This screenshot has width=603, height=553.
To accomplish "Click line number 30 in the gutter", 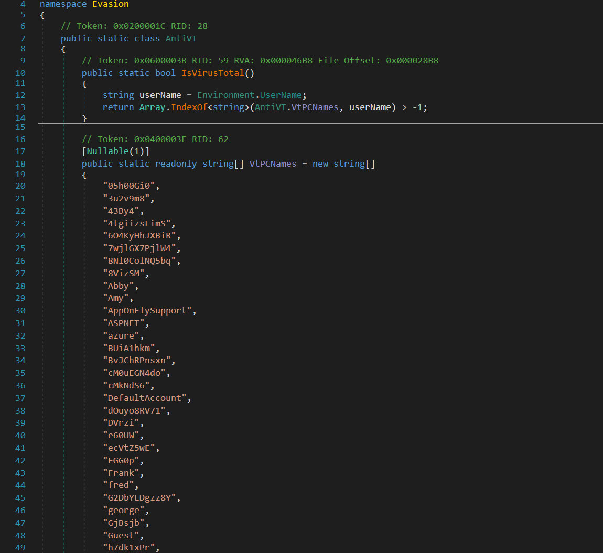I will click(20, 310).
